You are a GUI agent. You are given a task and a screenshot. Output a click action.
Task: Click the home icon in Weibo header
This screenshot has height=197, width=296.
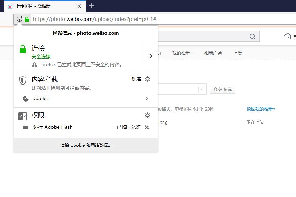pyautogui.click(x=288, y=36)
